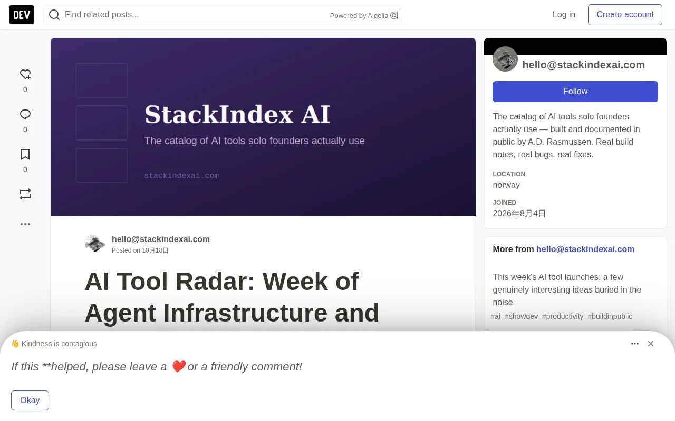
Task: Boost the post with the repost icon
Action: click(x=25, y=194)
